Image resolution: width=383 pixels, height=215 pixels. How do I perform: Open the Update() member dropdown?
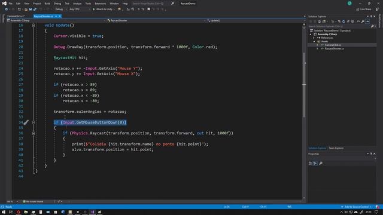pos(256,20)
